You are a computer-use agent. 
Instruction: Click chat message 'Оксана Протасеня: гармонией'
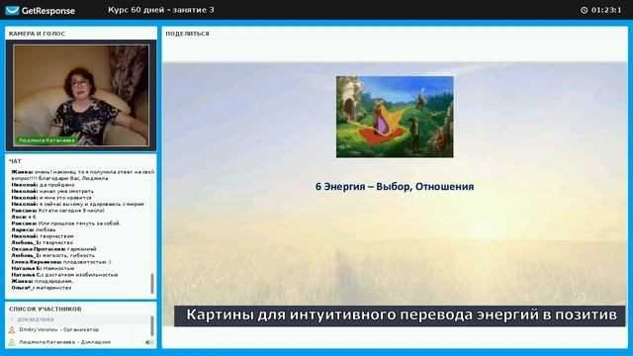click(53, 249)
